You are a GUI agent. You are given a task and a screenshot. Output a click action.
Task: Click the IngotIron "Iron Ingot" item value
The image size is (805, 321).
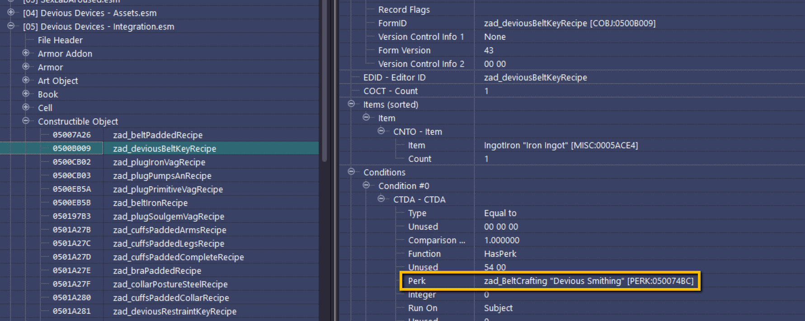tap(561, 145)
